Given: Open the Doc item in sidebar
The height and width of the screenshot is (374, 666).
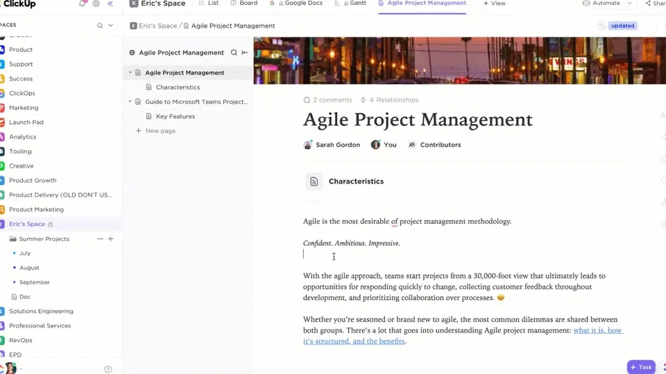Looking at the screenshot, I should [x=25, y=297].
